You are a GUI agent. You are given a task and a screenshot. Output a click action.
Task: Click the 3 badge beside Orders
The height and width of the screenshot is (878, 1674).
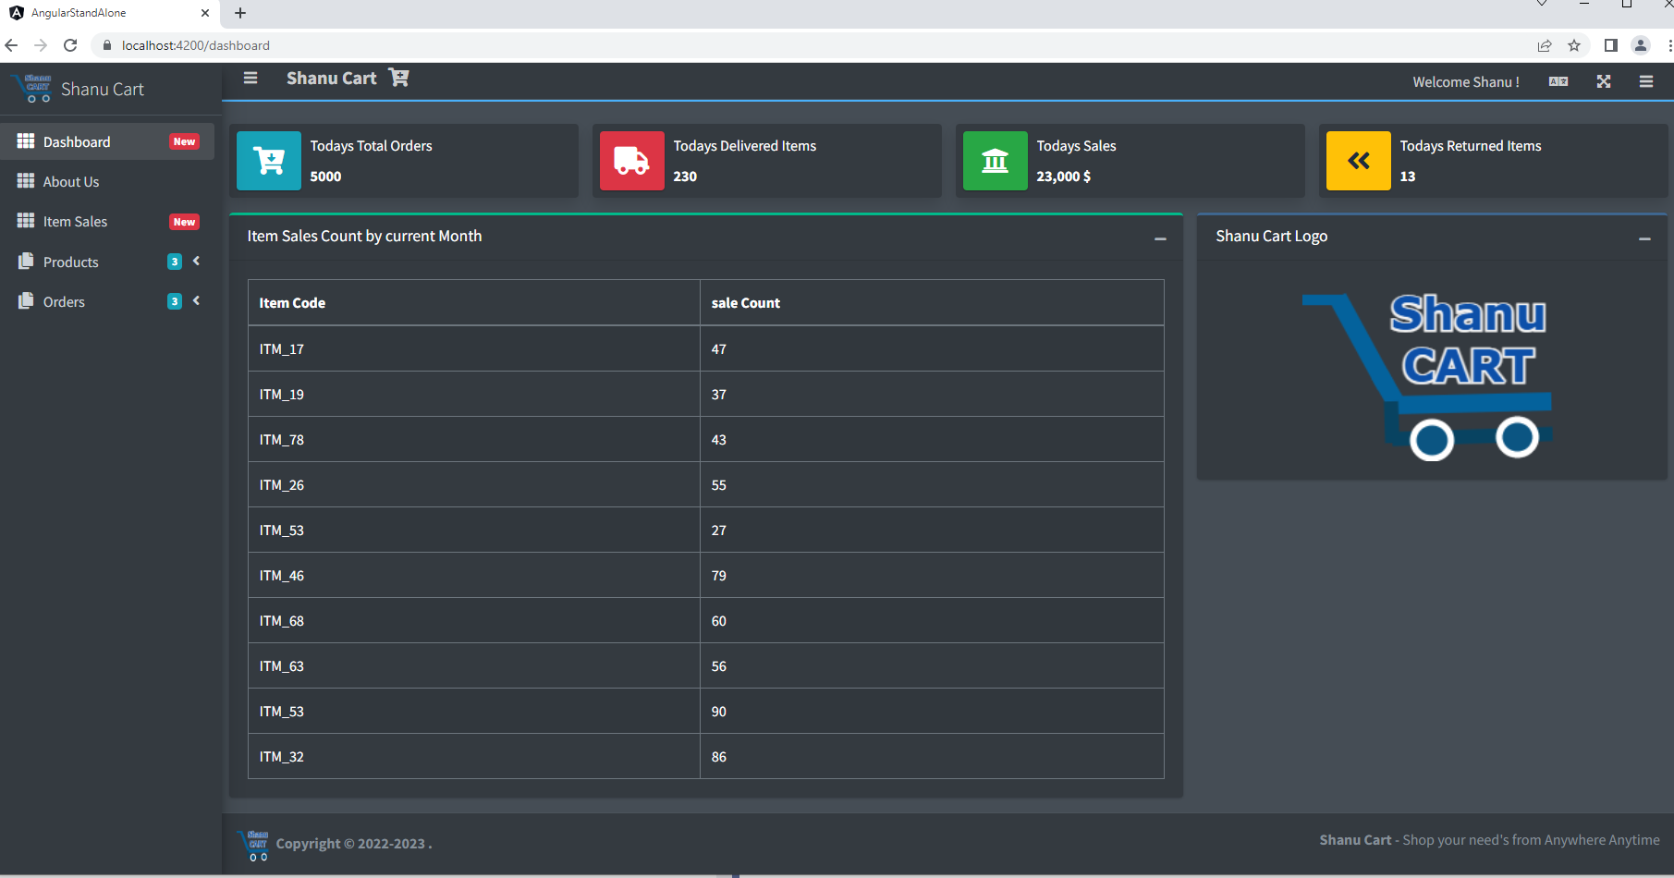(x=174, y=301)
